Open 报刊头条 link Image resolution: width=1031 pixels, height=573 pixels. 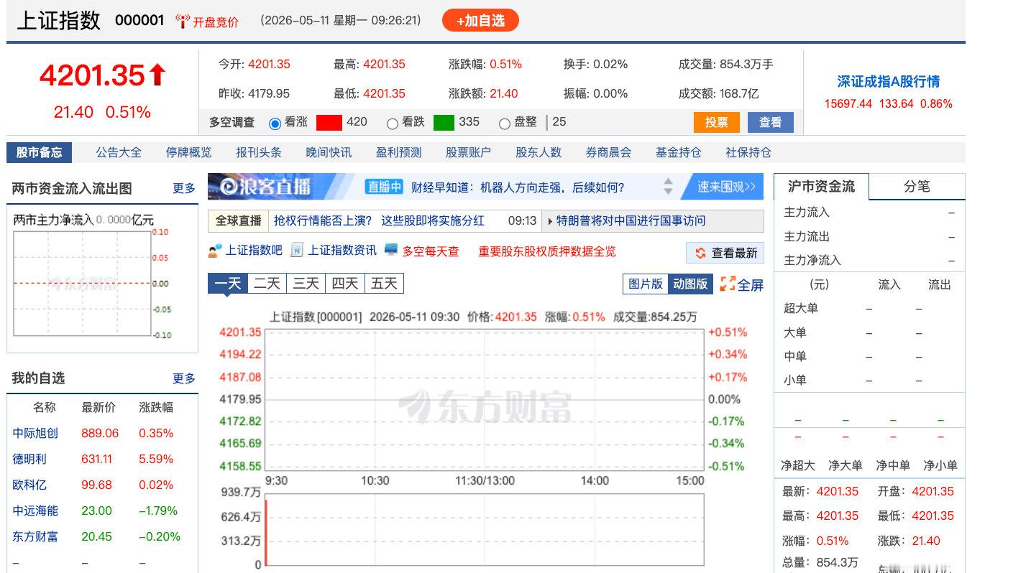click(x=259, y=152)
